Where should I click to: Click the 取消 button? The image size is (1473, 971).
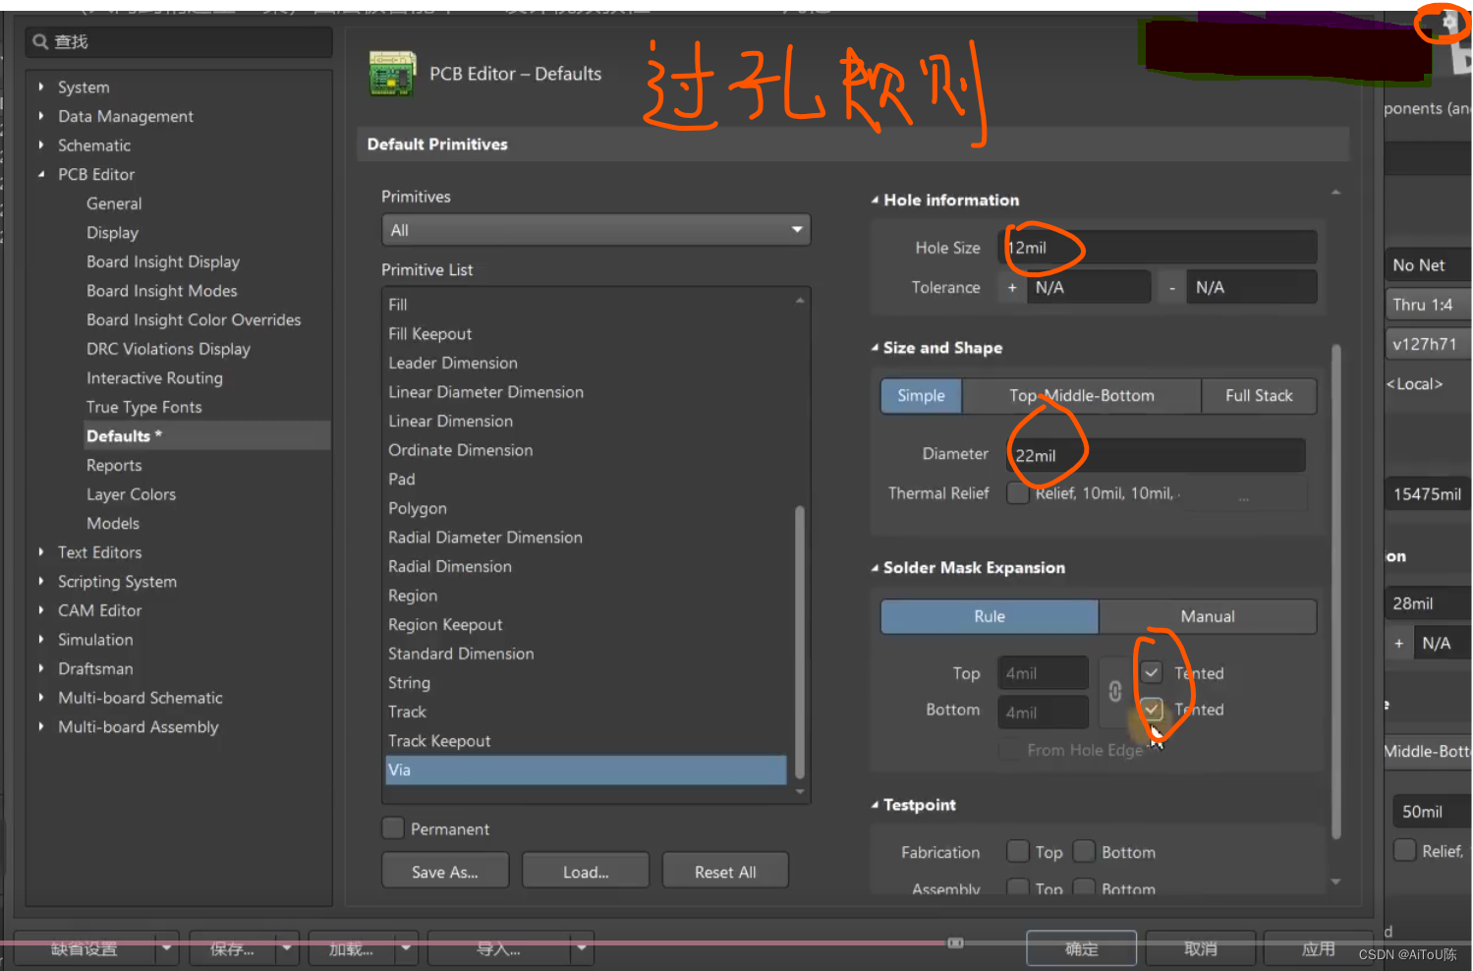point(1200,948)
